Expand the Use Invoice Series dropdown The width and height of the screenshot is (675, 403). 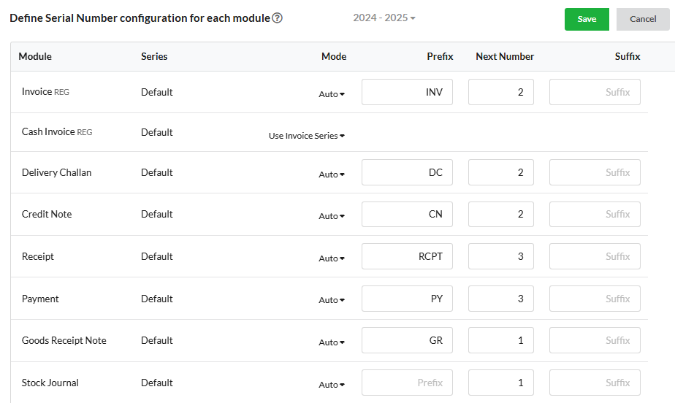coord(307,136)
